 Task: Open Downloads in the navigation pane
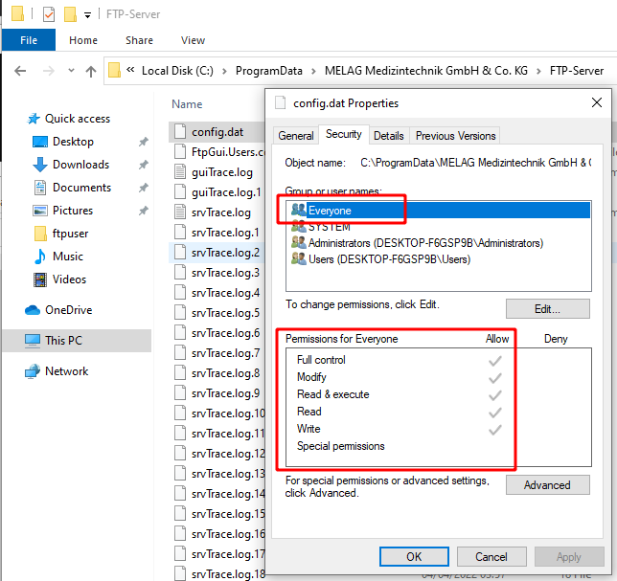pos(81,165)
